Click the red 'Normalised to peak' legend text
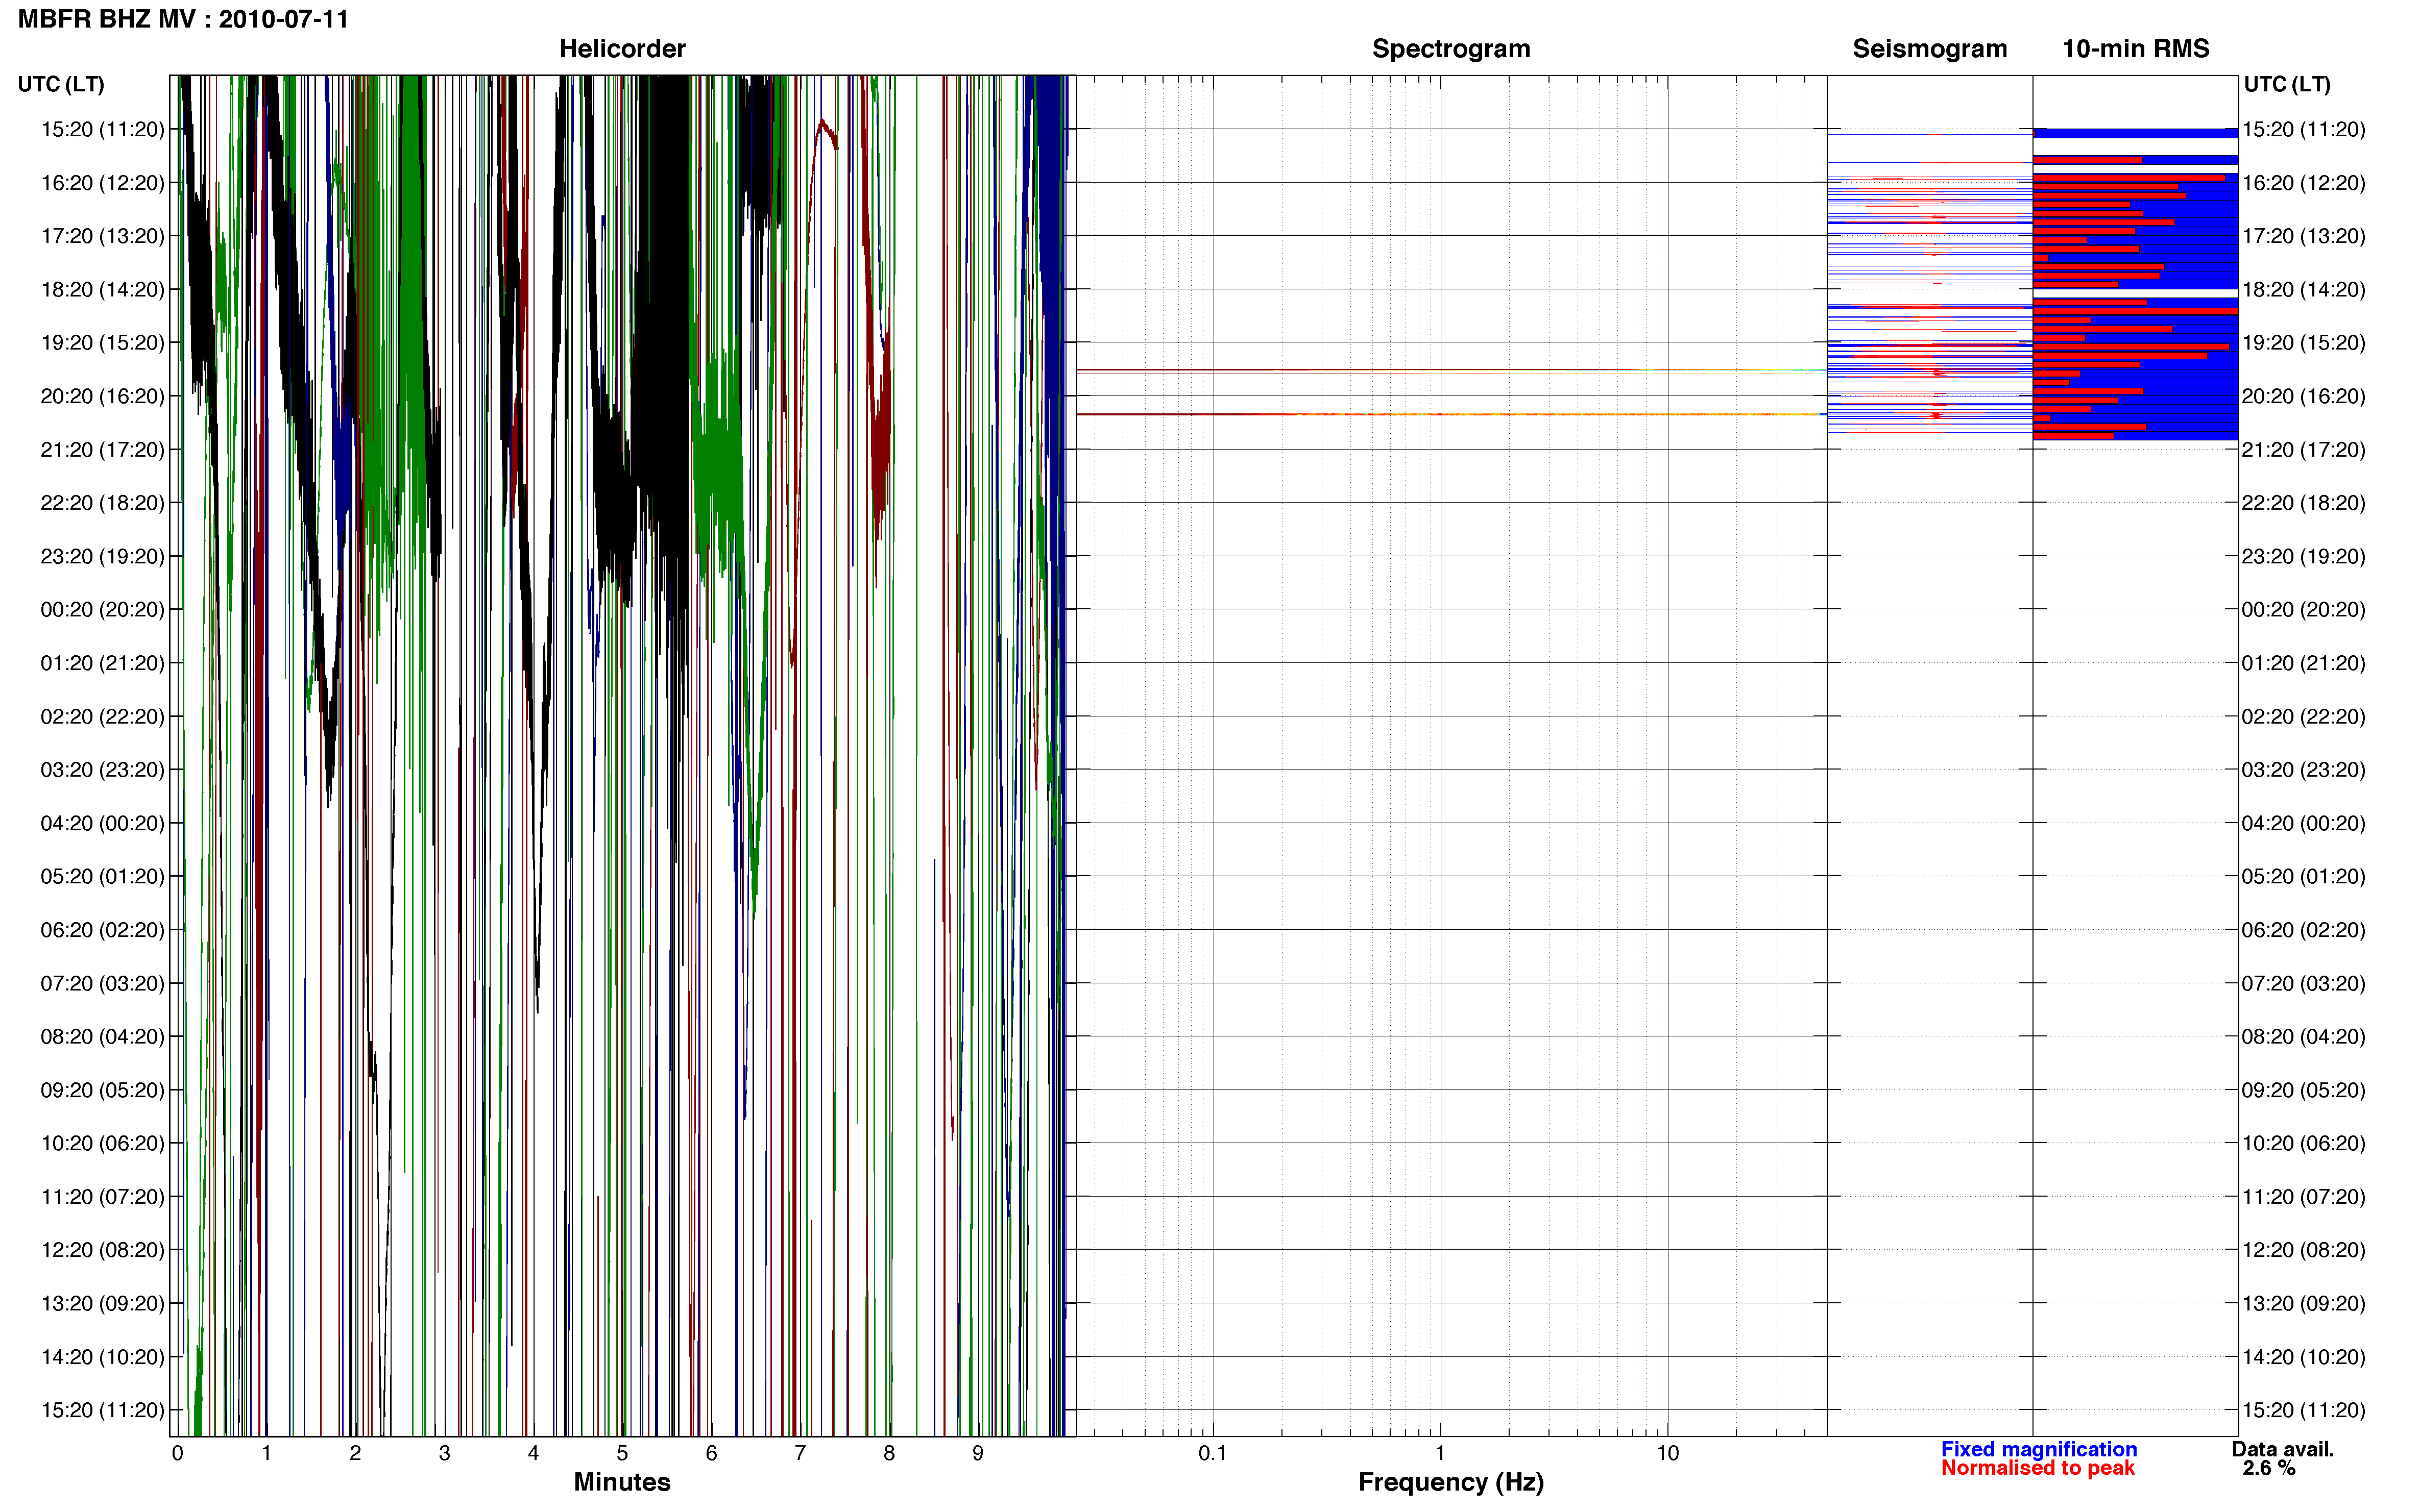 (2038, 1468)
